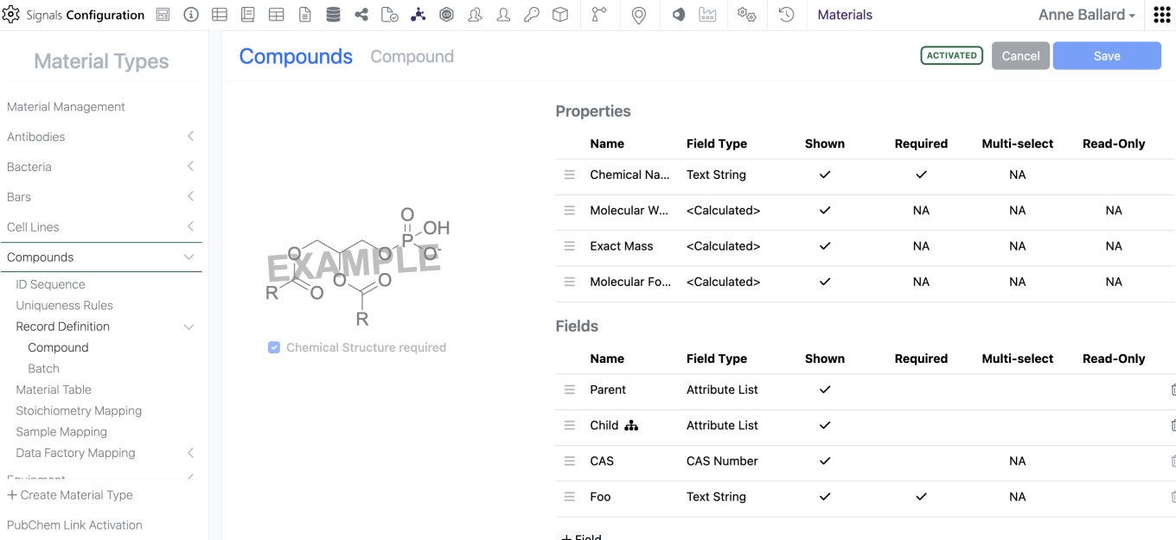Open the key icon in the toolbar
This screenshot has width=1176, height=540.
coord(532,15)
